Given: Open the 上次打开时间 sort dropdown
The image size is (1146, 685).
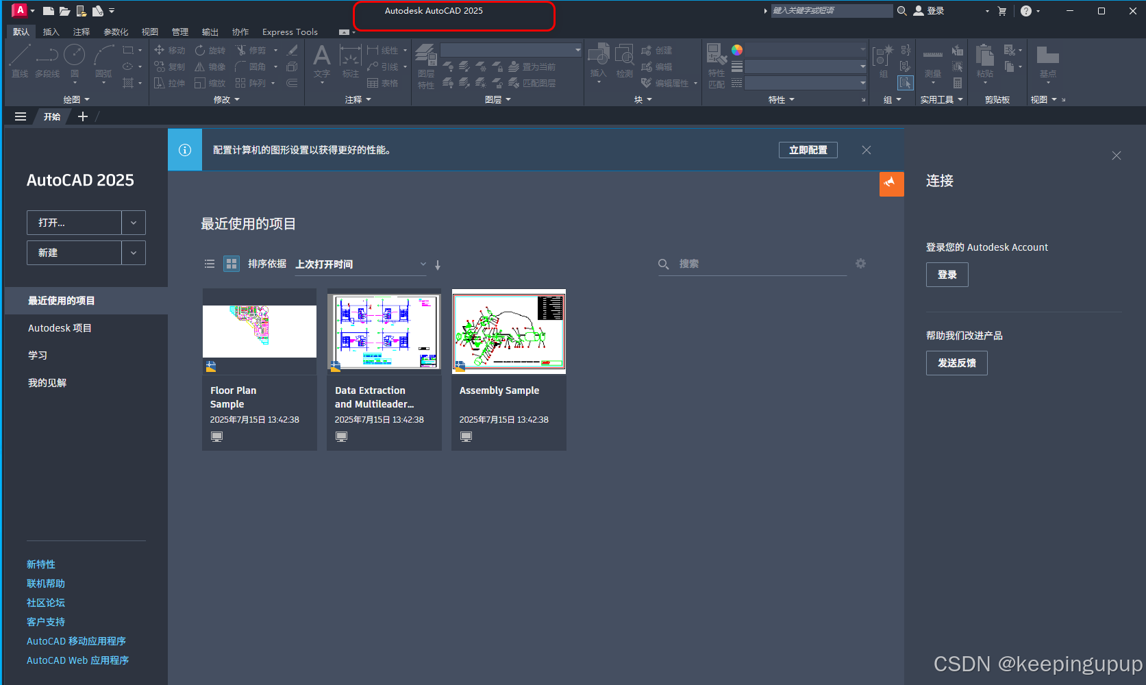Looking at the screenshot, I should tap(423, 264).
